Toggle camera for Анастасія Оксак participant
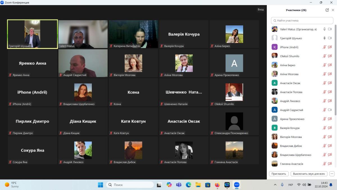 [x=330, y=83]
